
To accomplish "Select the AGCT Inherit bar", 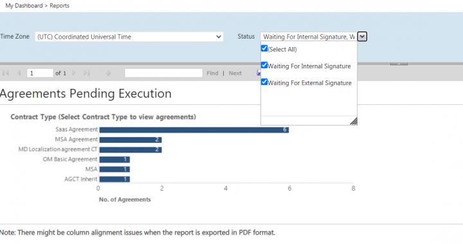I will click(x=114, y=179).
